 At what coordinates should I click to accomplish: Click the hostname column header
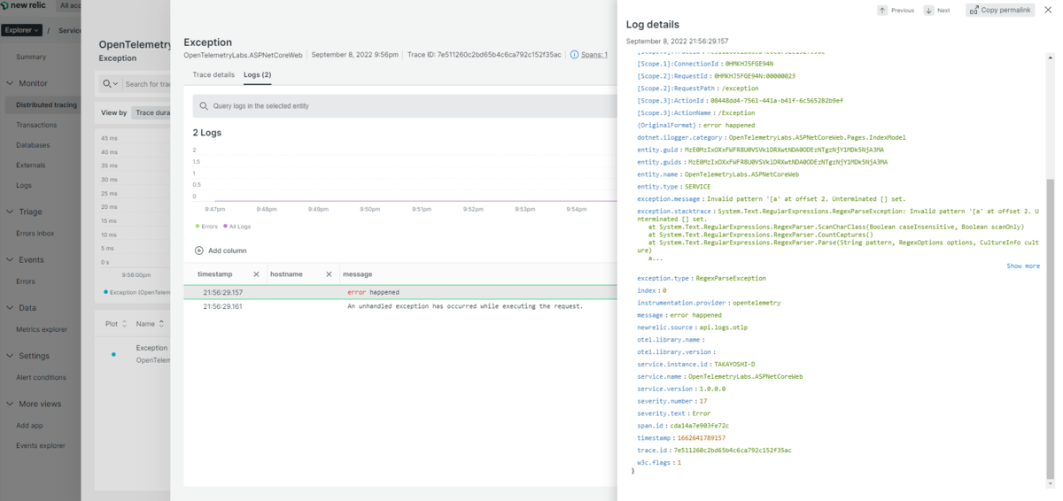tap(286, 274)
